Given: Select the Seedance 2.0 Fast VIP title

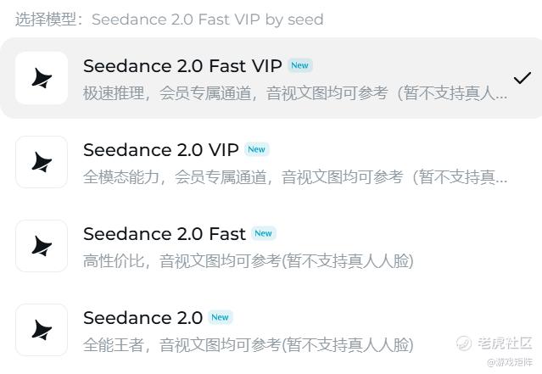Looking at the screenshot, I should 182,65.
